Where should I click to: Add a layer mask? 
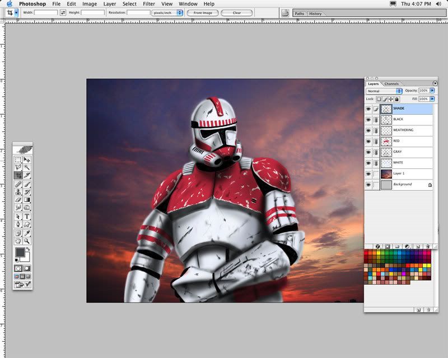pos(388,246)
